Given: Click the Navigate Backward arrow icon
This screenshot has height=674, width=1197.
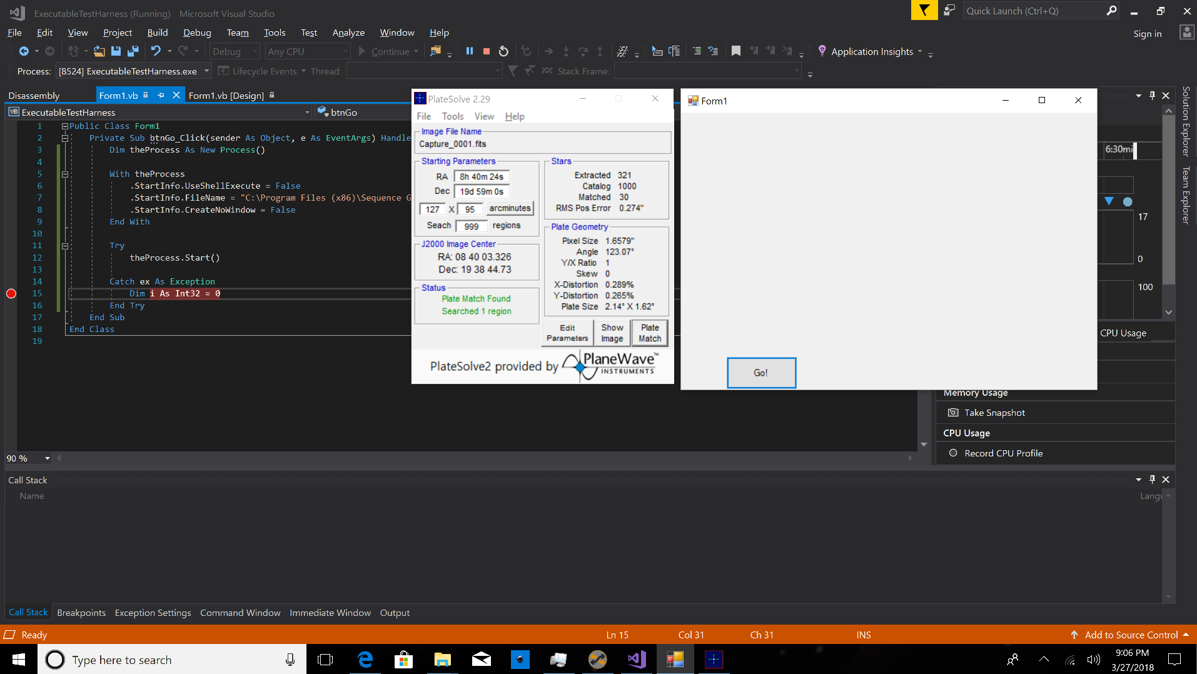Looking at the screenshot, I should [x=24, y=51].
